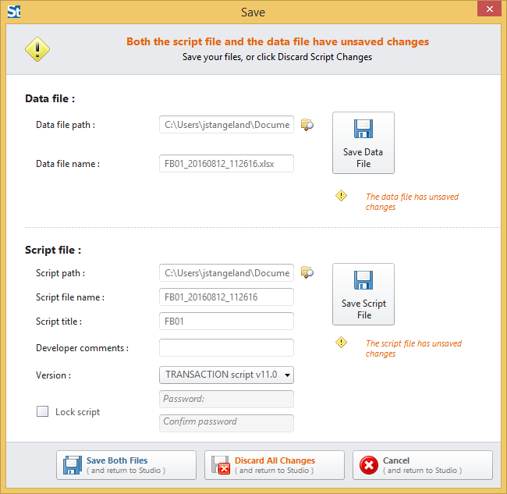Browse for the script path folder
Screen dimensions: 507x494
pos(307,272)
